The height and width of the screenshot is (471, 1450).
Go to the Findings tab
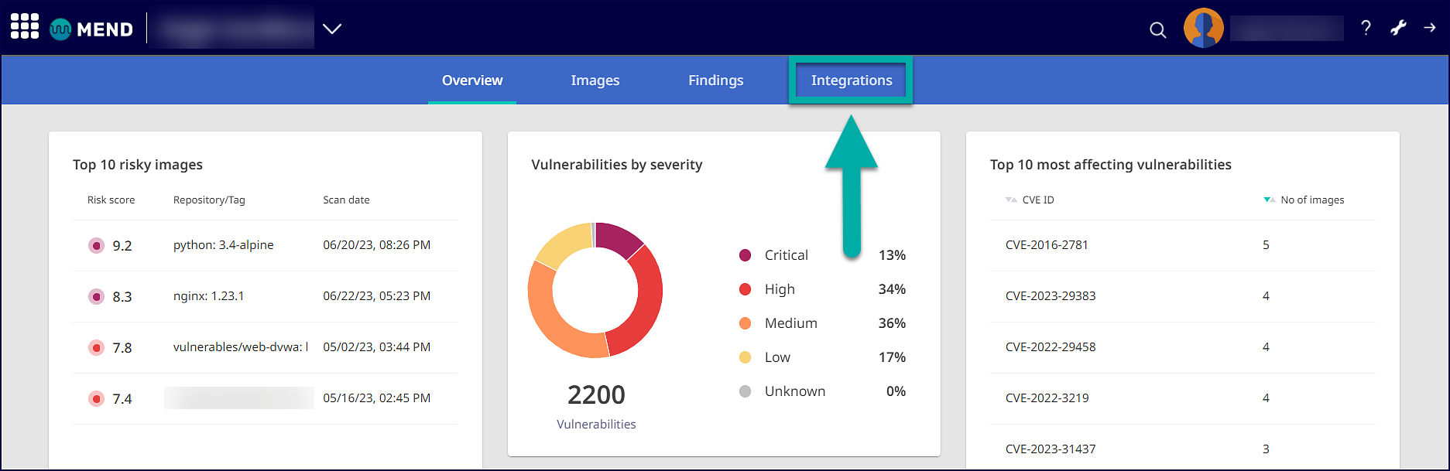click(x=715, y=80)
